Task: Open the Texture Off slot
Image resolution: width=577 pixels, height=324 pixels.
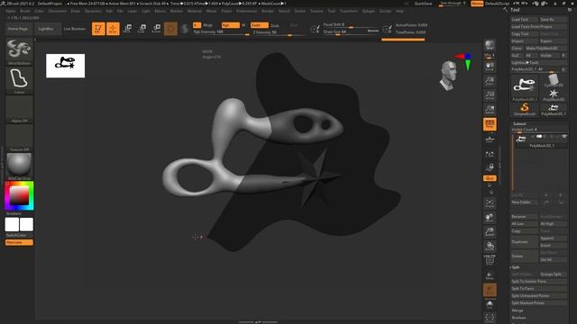Action: point(19,138)
